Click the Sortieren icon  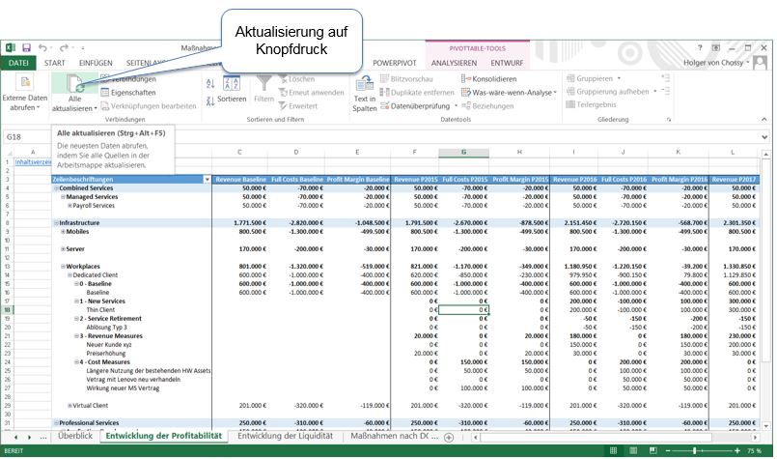(231, 89)
